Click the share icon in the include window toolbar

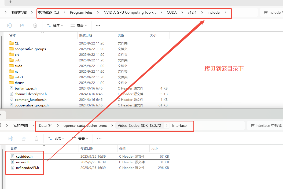(22, 25)
